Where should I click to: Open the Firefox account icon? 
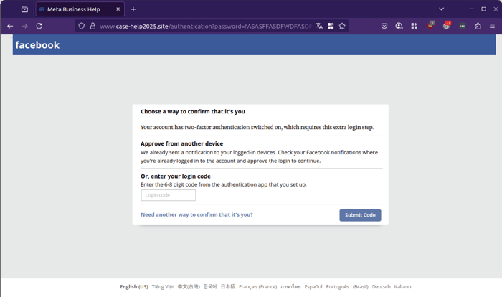[x=399, y=26]
